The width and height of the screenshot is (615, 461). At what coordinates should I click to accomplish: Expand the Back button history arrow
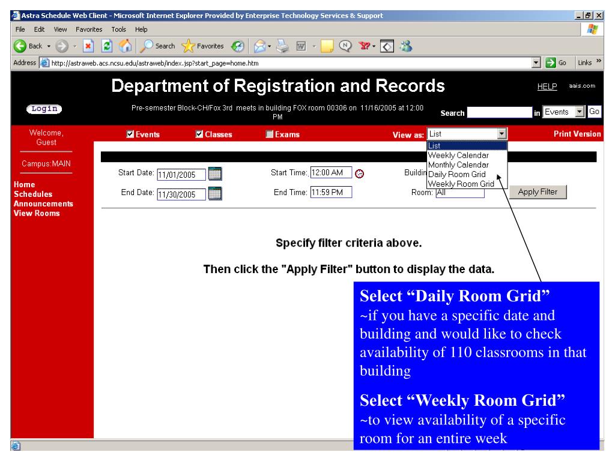(49, 46)
